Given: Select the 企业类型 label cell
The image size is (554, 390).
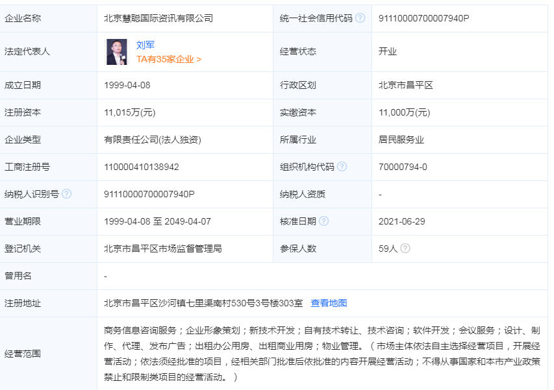Looking at the screenshot, I should [x=49, y=140].
